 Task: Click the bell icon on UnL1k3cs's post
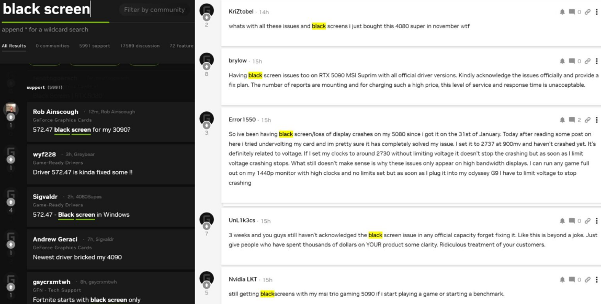coord(562,221)
